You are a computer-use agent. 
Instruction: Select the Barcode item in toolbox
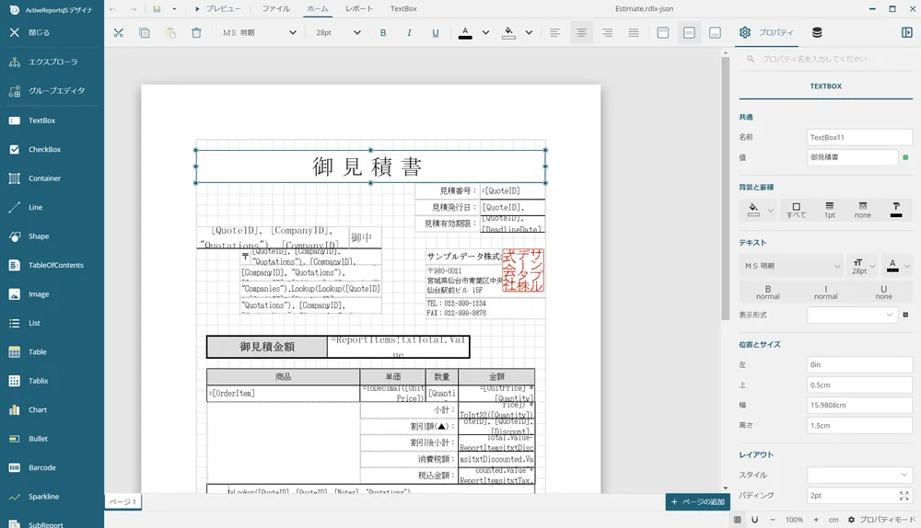click(42, 467)
